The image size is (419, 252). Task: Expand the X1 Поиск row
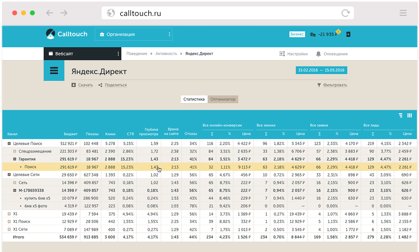(x=9, y=221)
